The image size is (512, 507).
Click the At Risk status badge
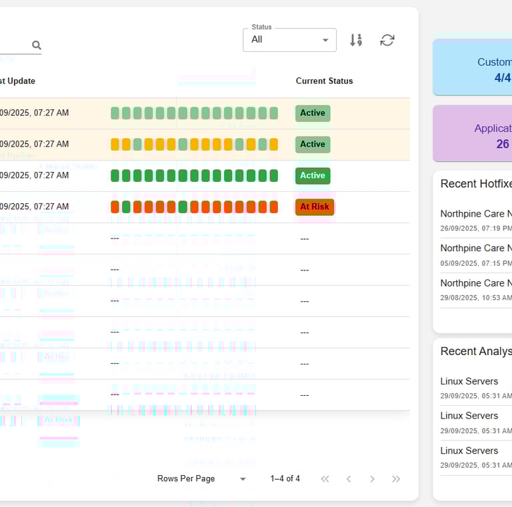(x=315, y=207)
